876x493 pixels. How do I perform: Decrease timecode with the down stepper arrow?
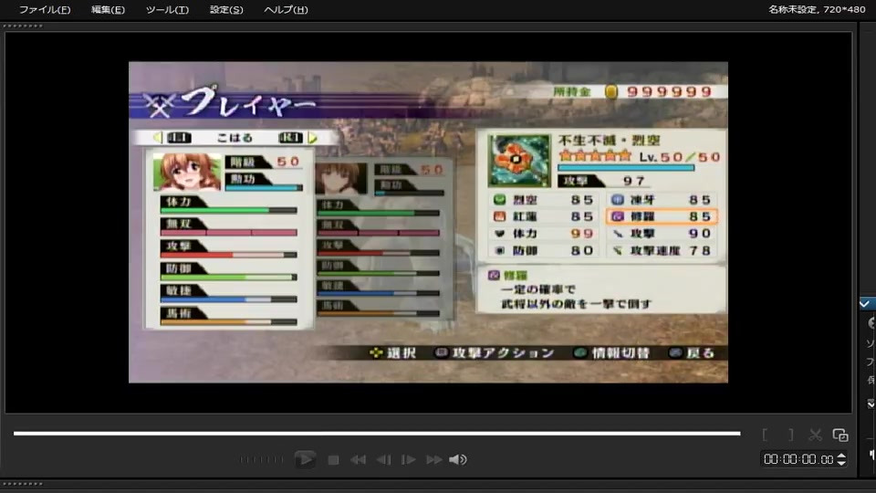pos(841,464)
